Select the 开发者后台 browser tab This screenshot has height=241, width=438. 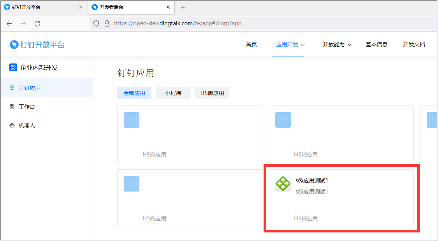tap(131, 7)
